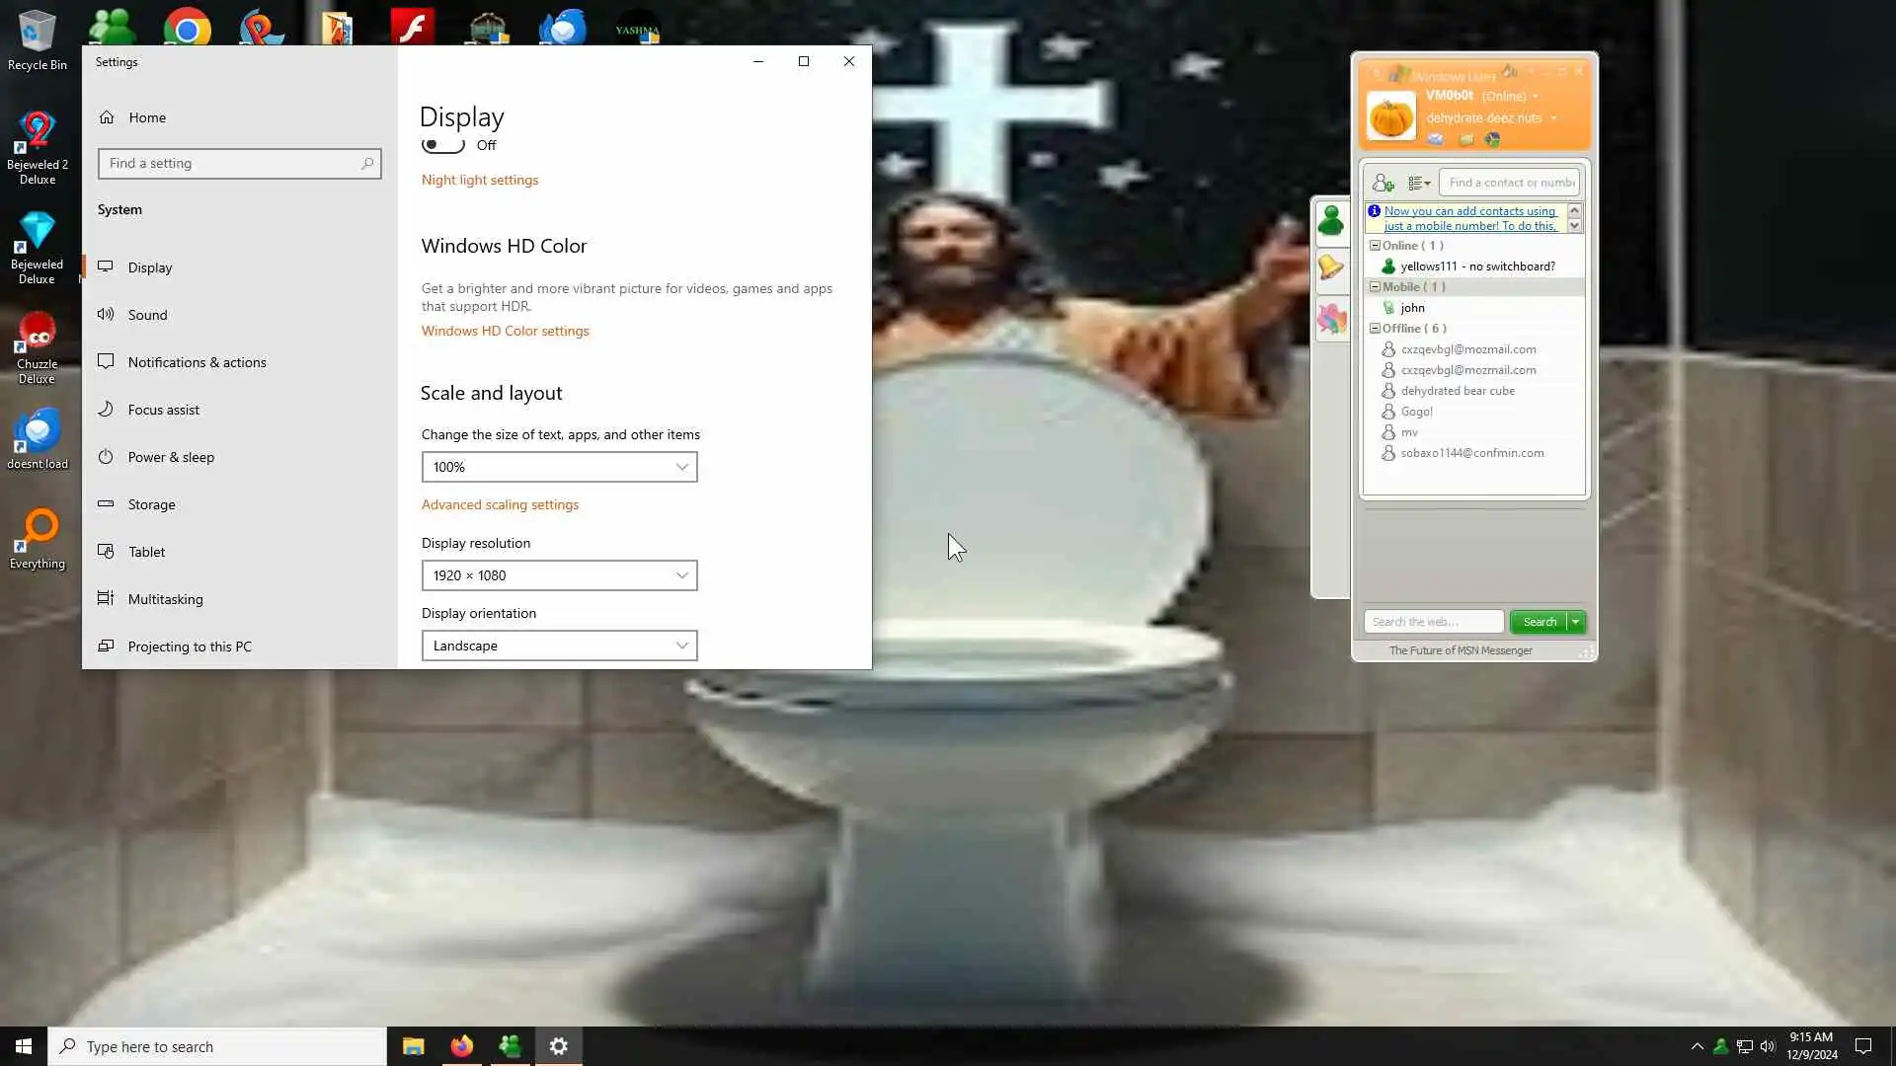
Task: Open Advanced scaling settings link
Action: [500, 504]
